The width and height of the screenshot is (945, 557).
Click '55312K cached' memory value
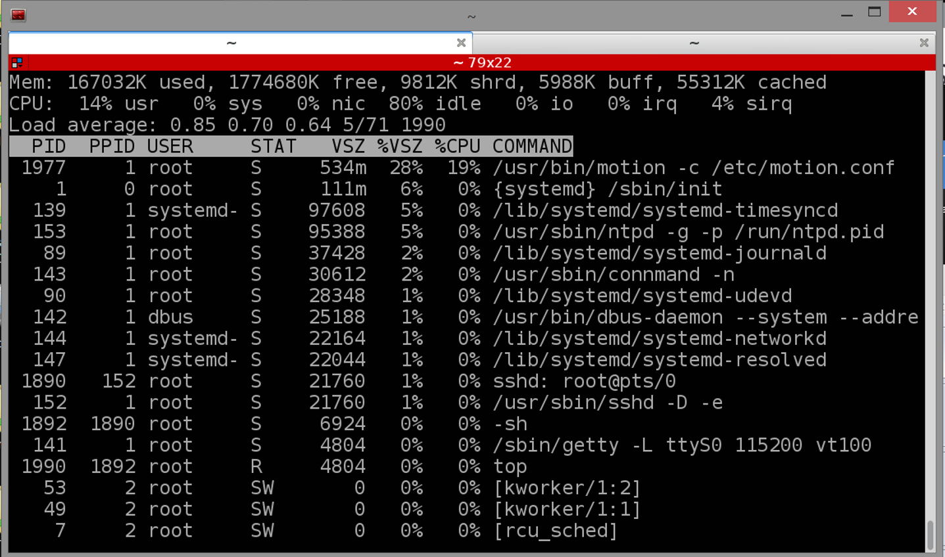point(752,82)
